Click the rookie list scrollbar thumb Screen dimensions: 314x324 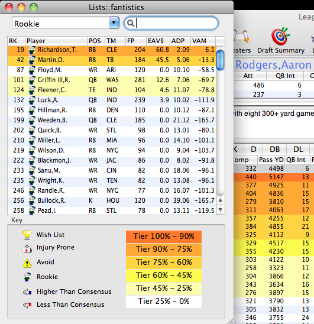(x=221, y=60)
